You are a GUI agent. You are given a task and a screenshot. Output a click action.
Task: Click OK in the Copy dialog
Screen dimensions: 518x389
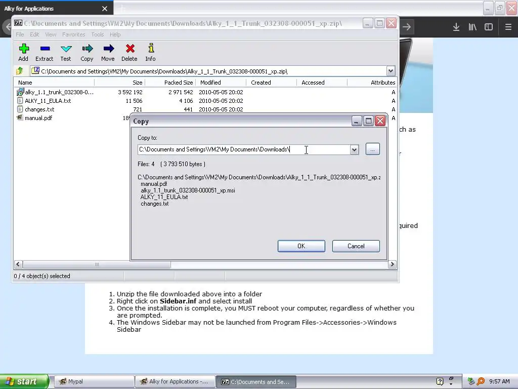[x=301, y=246]
